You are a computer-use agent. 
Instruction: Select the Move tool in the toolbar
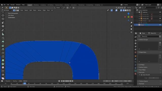click(x=3, y=15)
